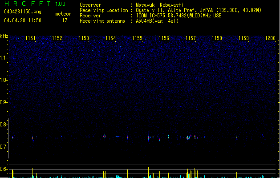Click the 1.1 kHz axis label
The width and height of the screenshot is (280, 178).
pyautogui.click(x=4, y=58)
